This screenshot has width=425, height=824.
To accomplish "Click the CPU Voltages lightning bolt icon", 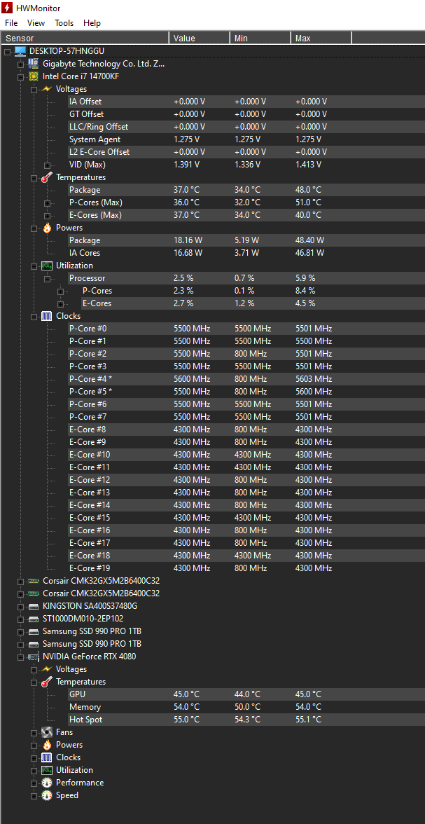I will (x=47, y=89).
